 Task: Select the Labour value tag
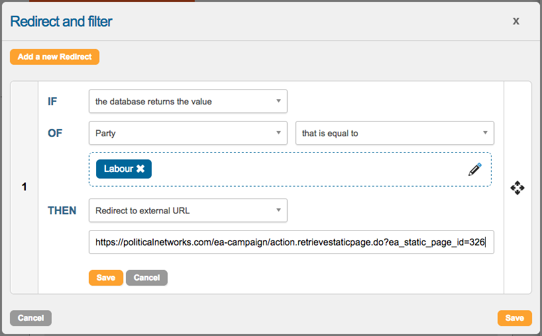click(118, 169)
